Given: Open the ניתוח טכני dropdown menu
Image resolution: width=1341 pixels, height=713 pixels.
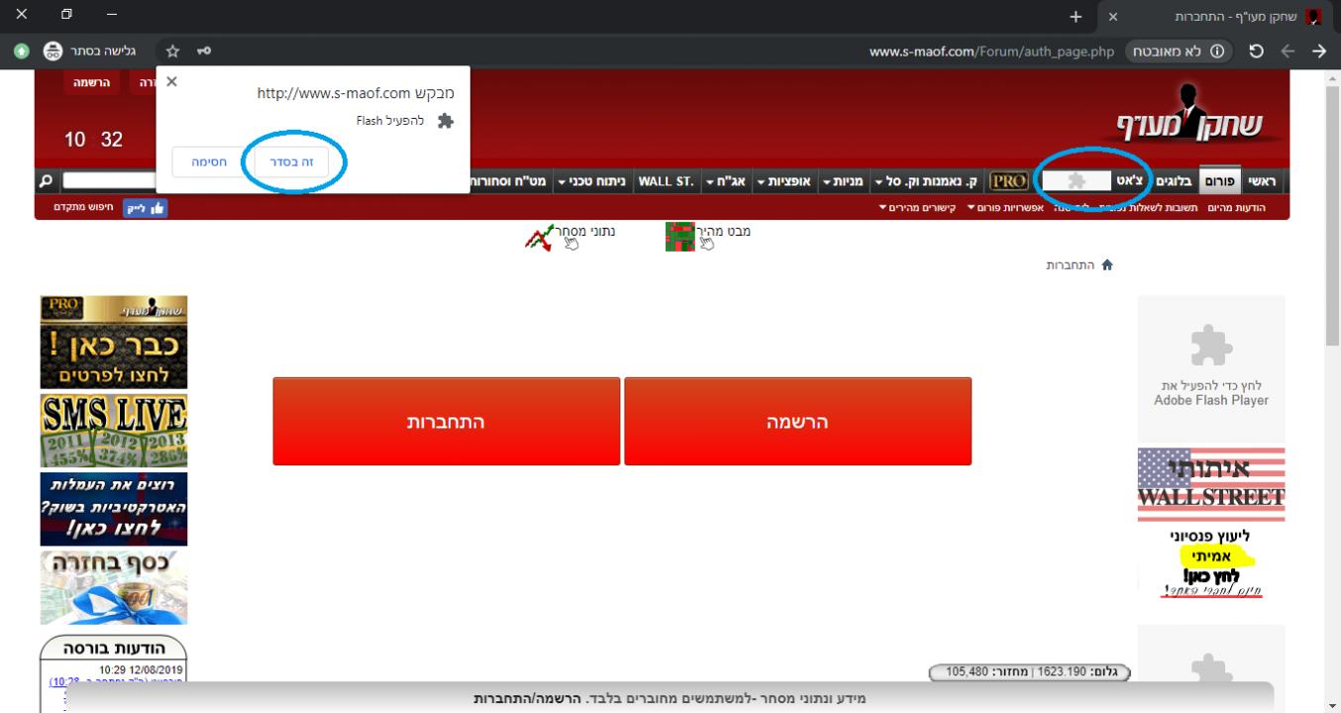Looking at the screenshot, I should pyautogui.click(x=591, y=181).
